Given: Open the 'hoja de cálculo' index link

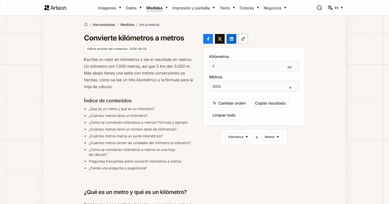Looking at the screenshot, I should pyautogui.click(x=132, y=152).
